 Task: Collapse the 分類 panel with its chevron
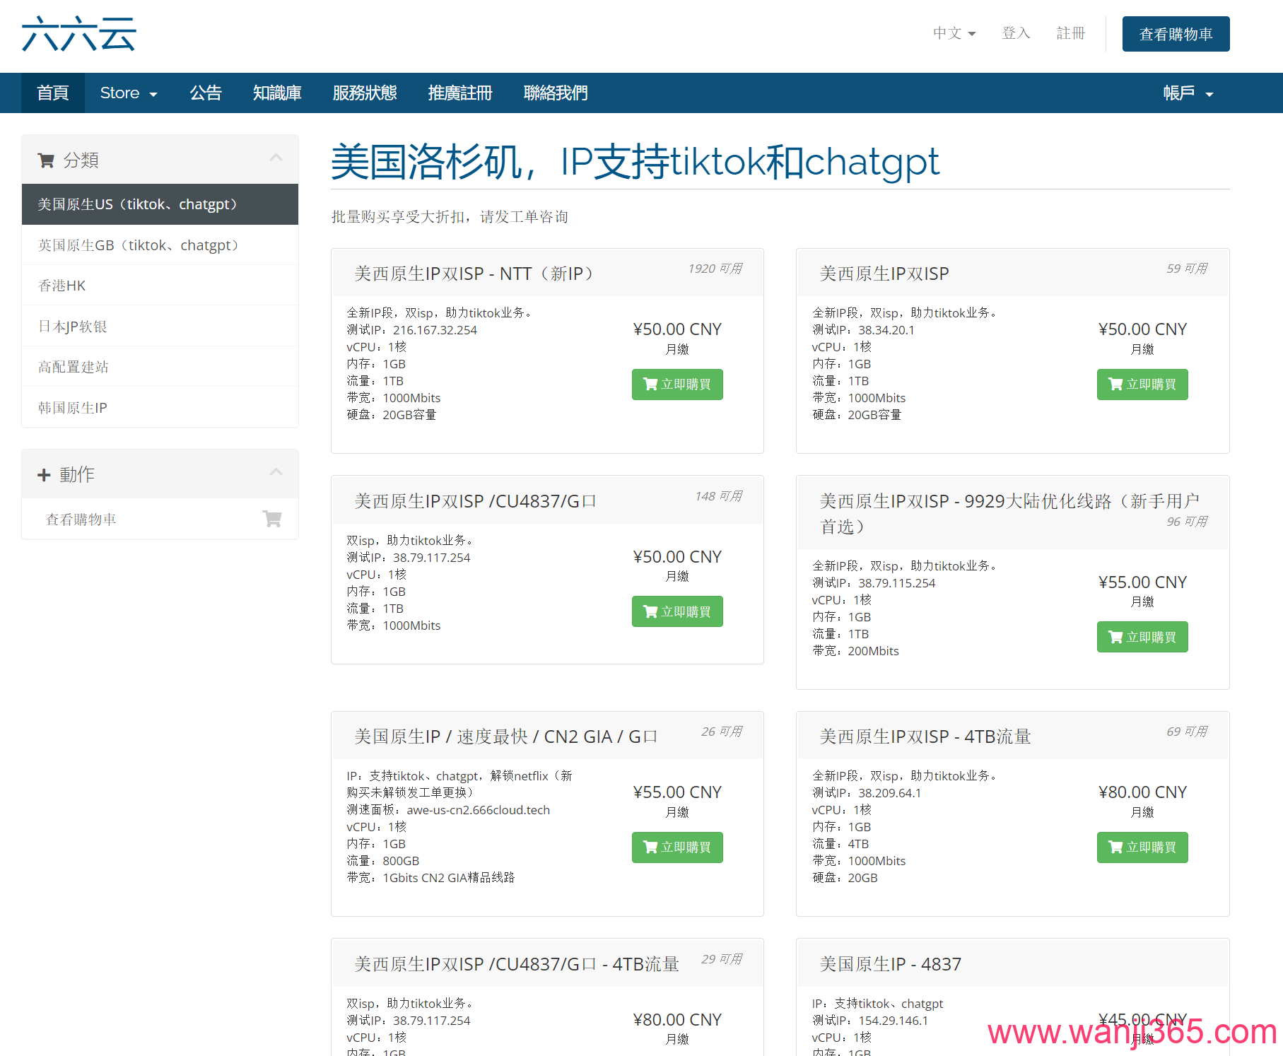point(276,158)
